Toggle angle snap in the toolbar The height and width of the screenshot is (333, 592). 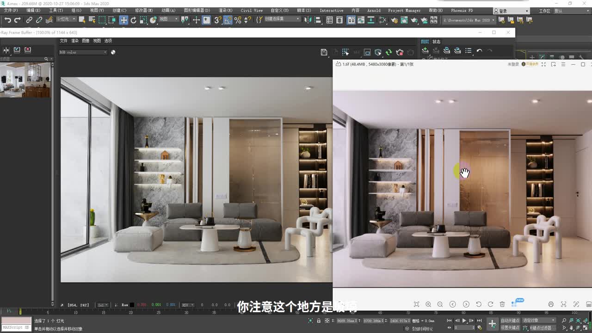coord(228,20)
